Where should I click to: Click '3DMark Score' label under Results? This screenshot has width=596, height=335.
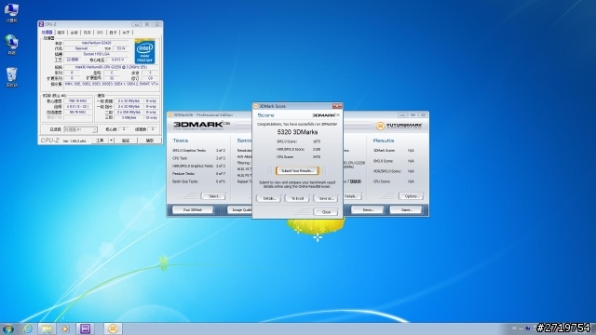coord(383,151)
